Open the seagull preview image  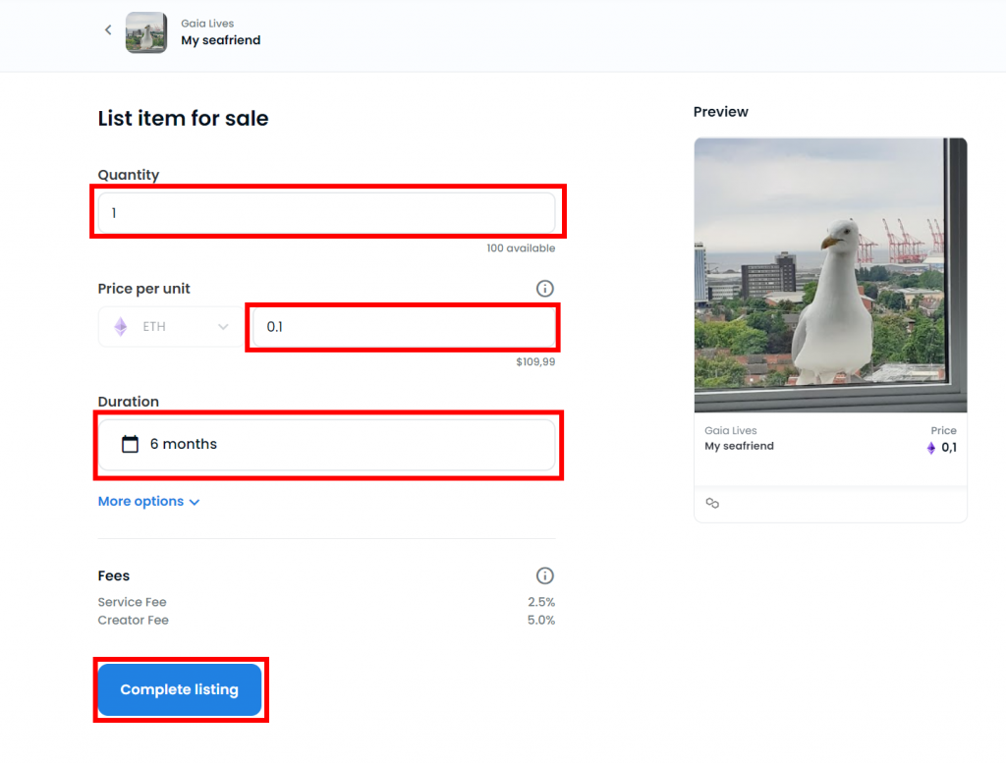pyautogui.click(x=830, y=275)
